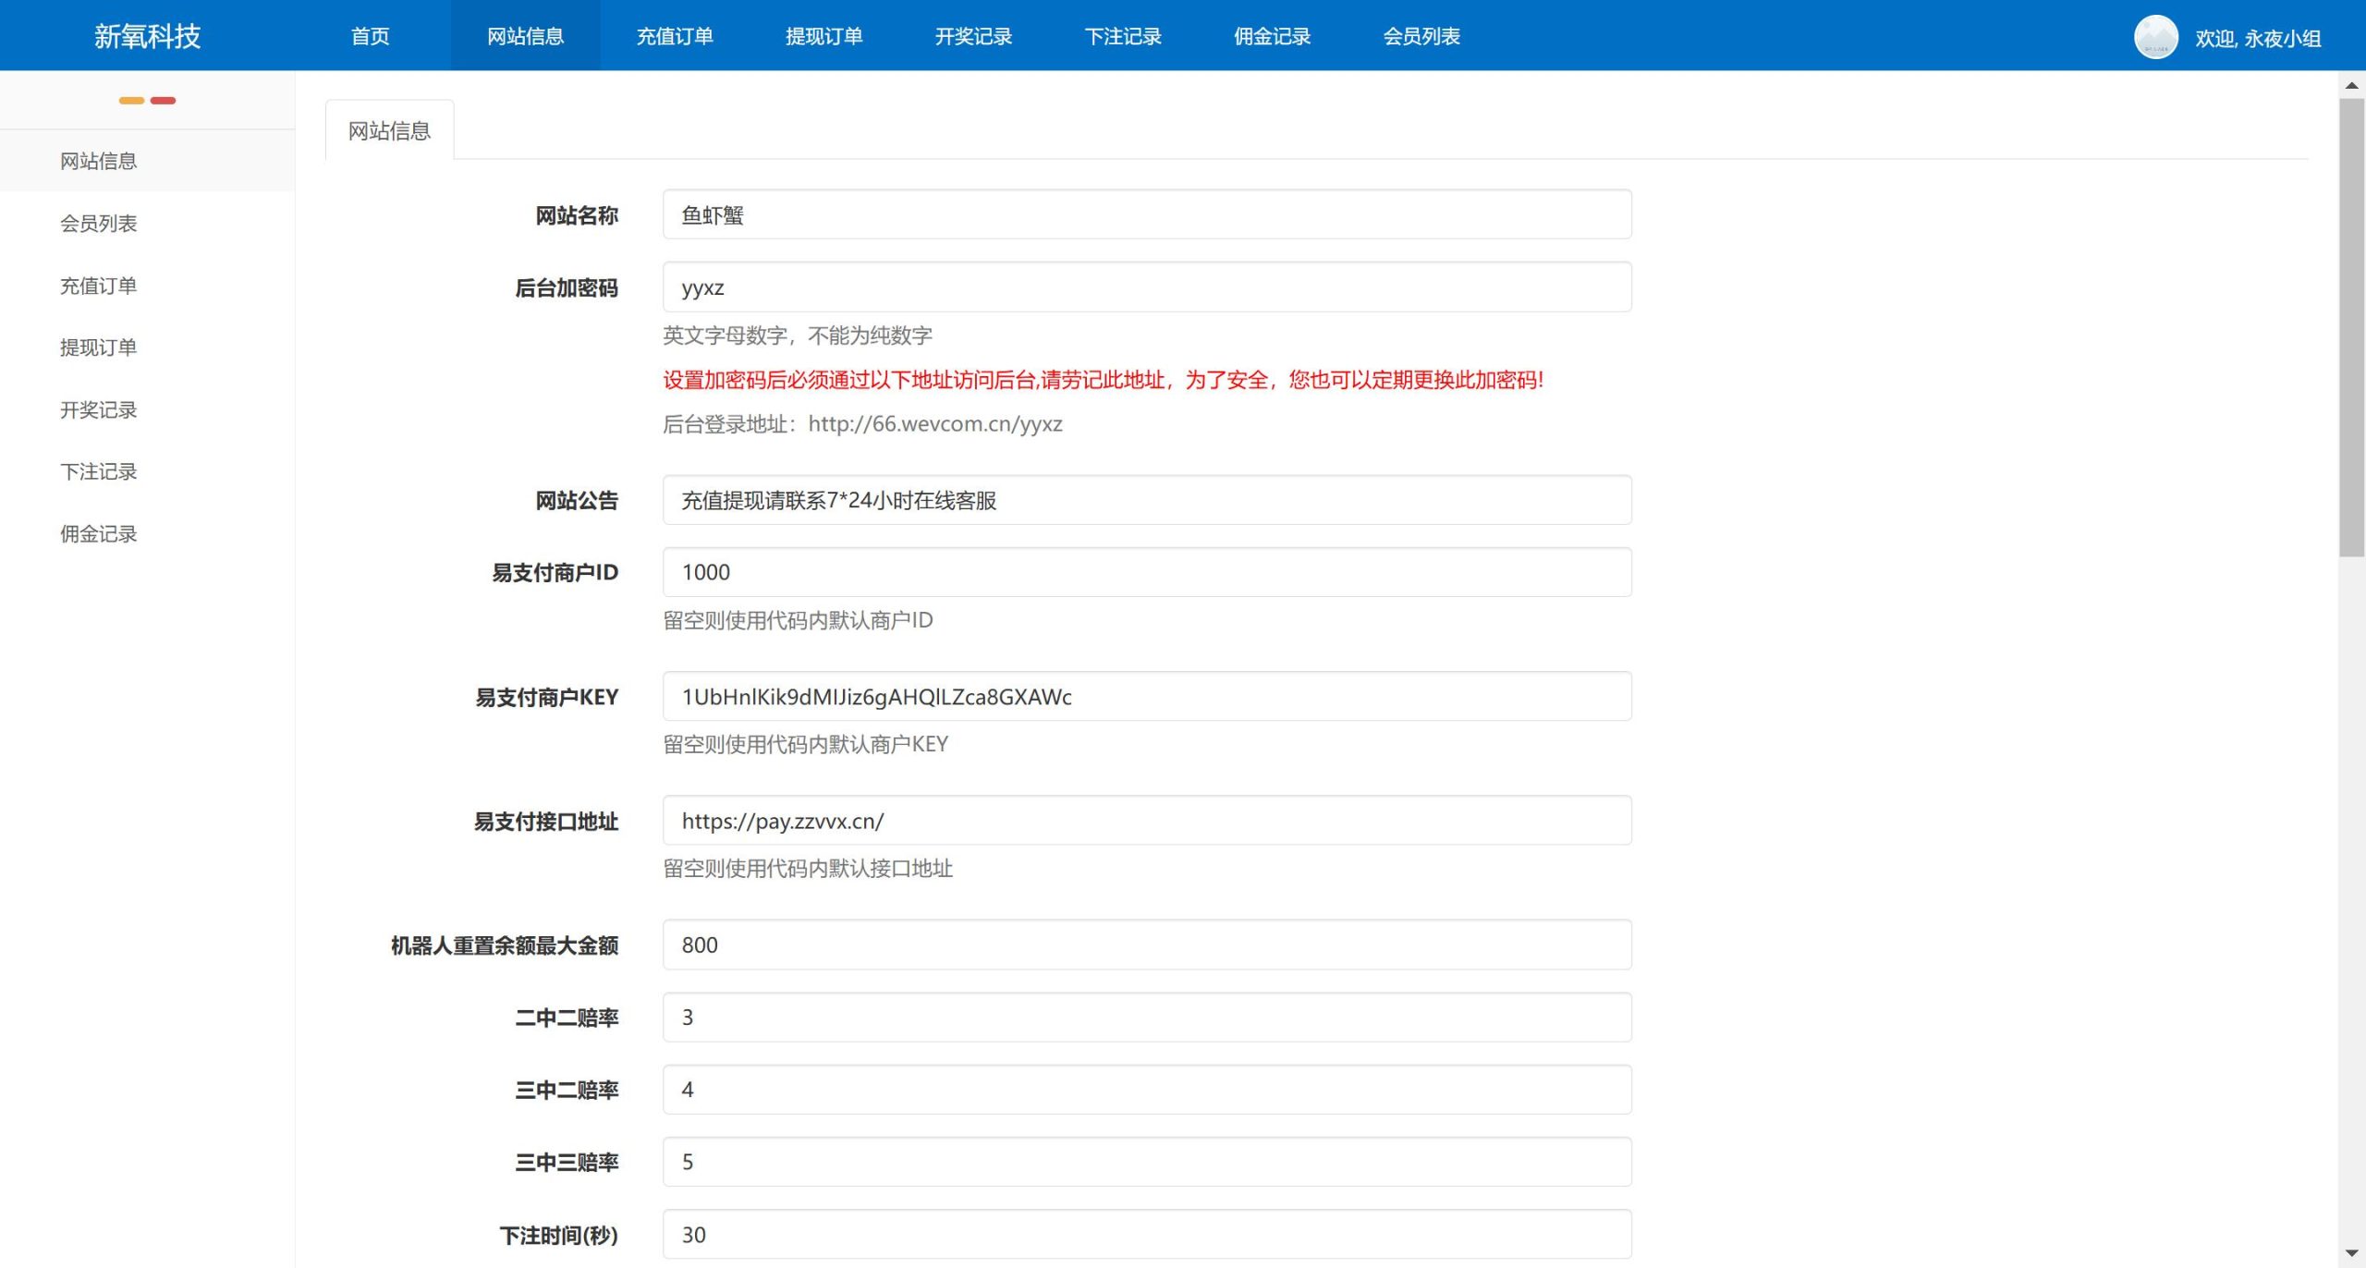
Task: Focus the 网站名称 input field
Action: point(1147,214)
